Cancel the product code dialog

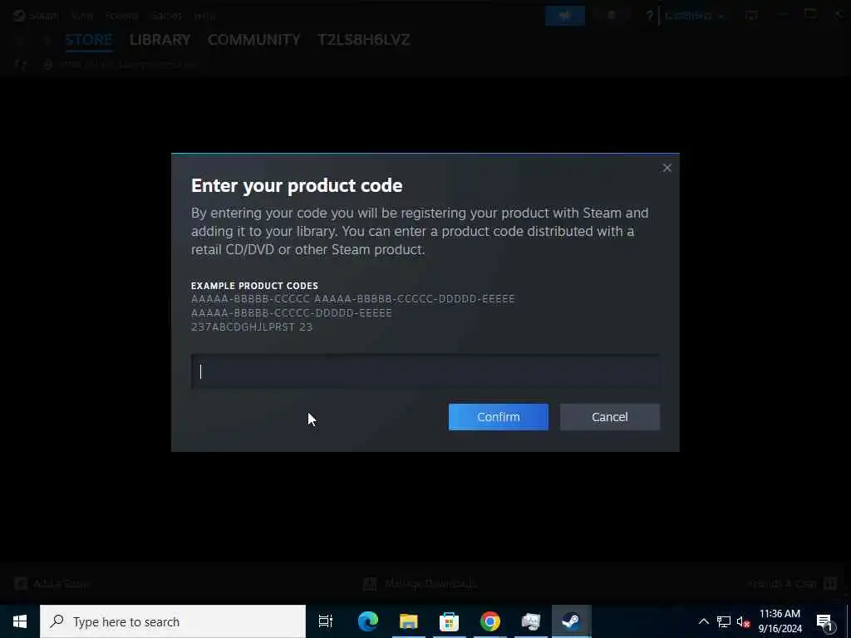tap(609, 417)
